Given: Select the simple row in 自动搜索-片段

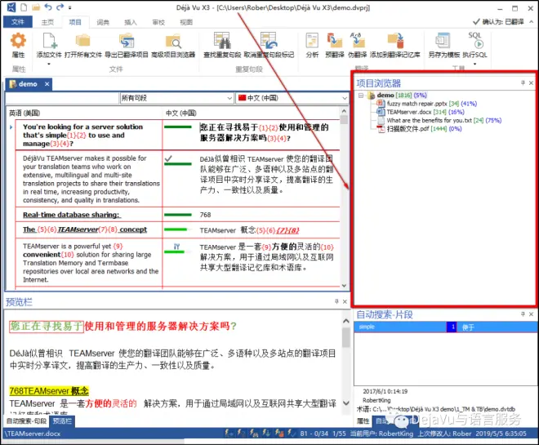Looking at the screenshot, I should [x=446, y=327].
